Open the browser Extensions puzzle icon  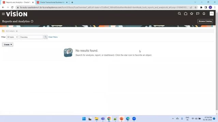pyautogui.click(x=201, y=7)
